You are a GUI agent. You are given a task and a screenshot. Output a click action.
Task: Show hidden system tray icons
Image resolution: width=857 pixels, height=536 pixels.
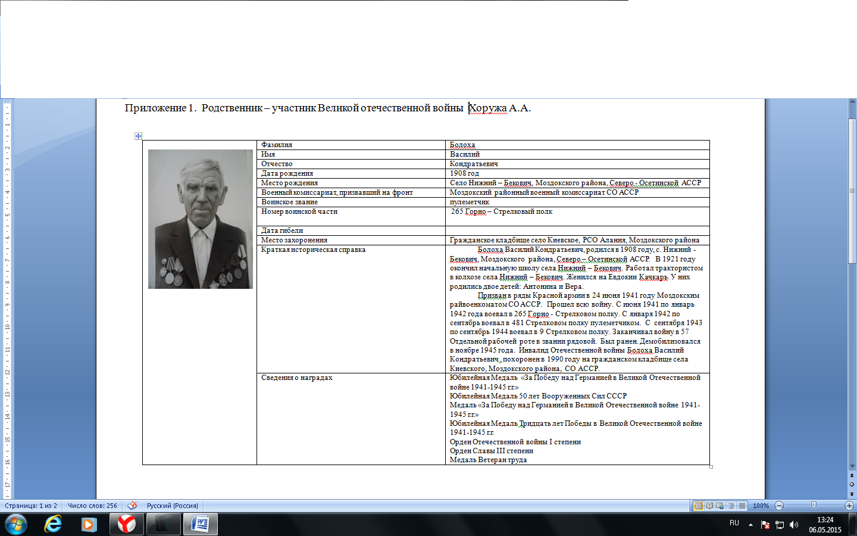[x=750, y=525]
